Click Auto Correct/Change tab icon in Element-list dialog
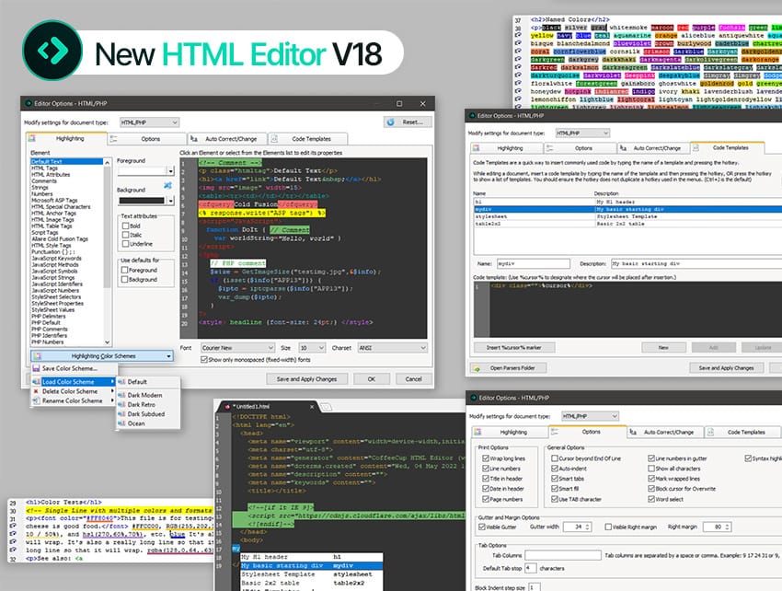Viewport: 782px width, 591px height. tap(194, 139)
